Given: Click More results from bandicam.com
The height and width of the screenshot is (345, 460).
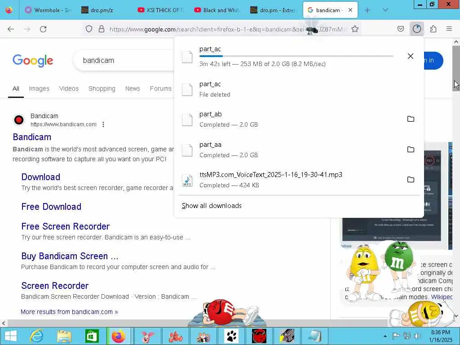Looking at the screenshot, I should [x=69, y=312].
